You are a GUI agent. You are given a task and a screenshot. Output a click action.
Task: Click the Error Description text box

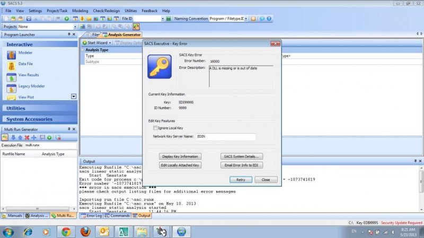tap(241, 76)
